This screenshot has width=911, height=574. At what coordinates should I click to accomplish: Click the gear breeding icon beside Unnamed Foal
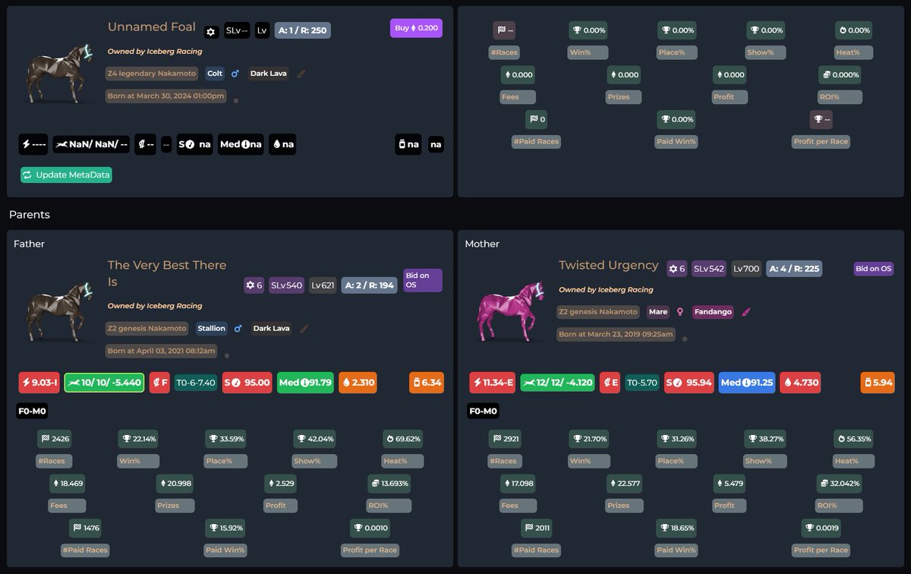click(210, 32)
